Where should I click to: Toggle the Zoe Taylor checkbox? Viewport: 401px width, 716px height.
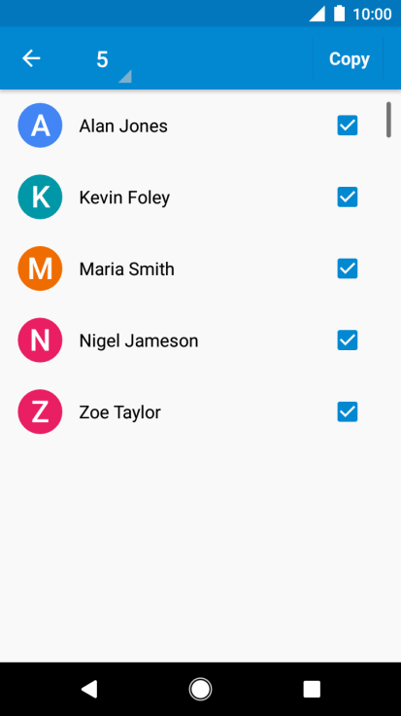(348, 412)
